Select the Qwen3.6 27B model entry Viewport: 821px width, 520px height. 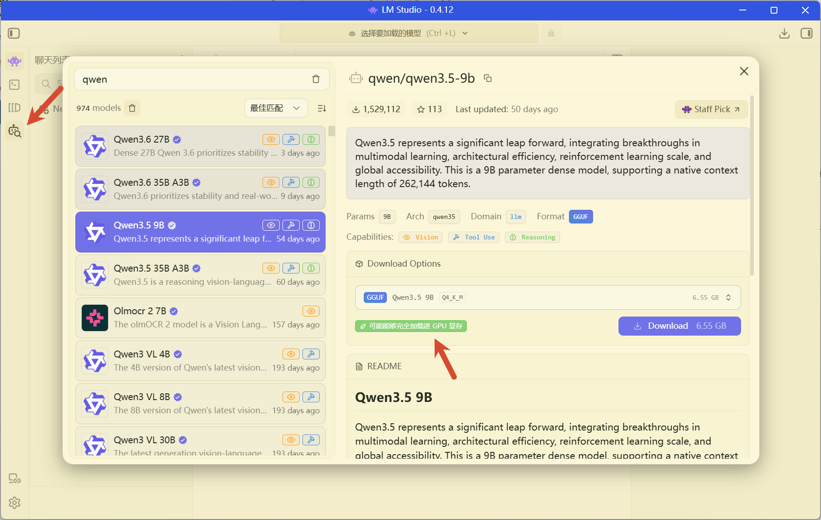tap(200, 146)
